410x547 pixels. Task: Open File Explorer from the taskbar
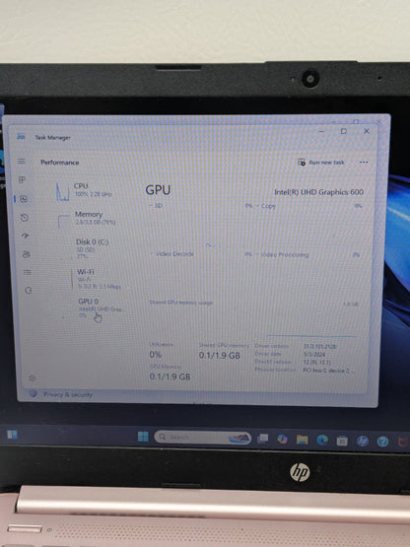302,440
